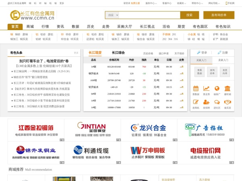The height and width of the screenshot is (181, 242).
Task: Select the 首页 navigation tab
Action: tap(15, 27)
